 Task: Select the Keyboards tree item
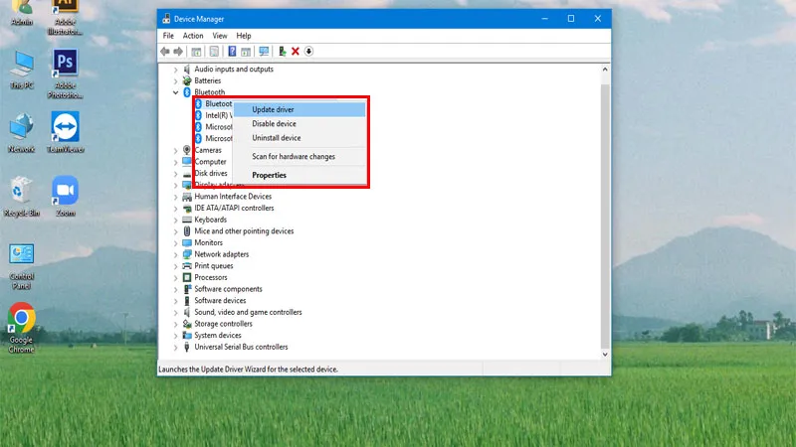click(210, 220)
